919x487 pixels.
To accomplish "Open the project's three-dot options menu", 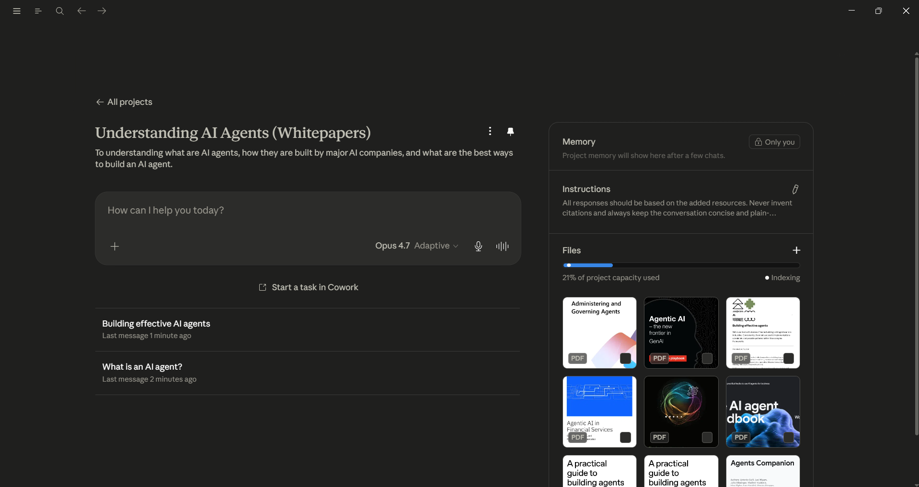I will pyautogui.click(x=490, y=131).
